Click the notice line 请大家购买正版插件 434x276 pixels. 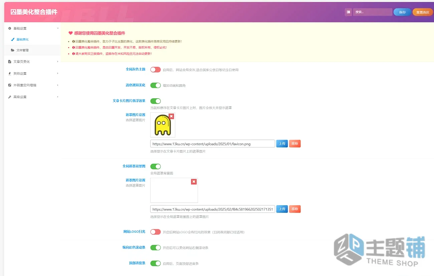[114, 53]
